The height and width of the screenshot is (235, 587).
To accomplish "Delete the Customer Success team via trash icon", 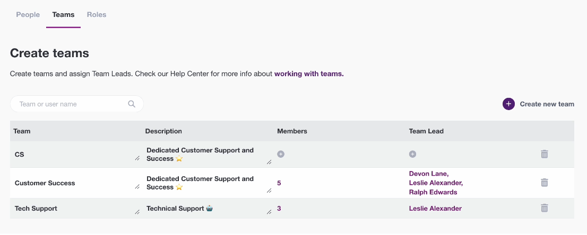I will click(x=544, y=183).
